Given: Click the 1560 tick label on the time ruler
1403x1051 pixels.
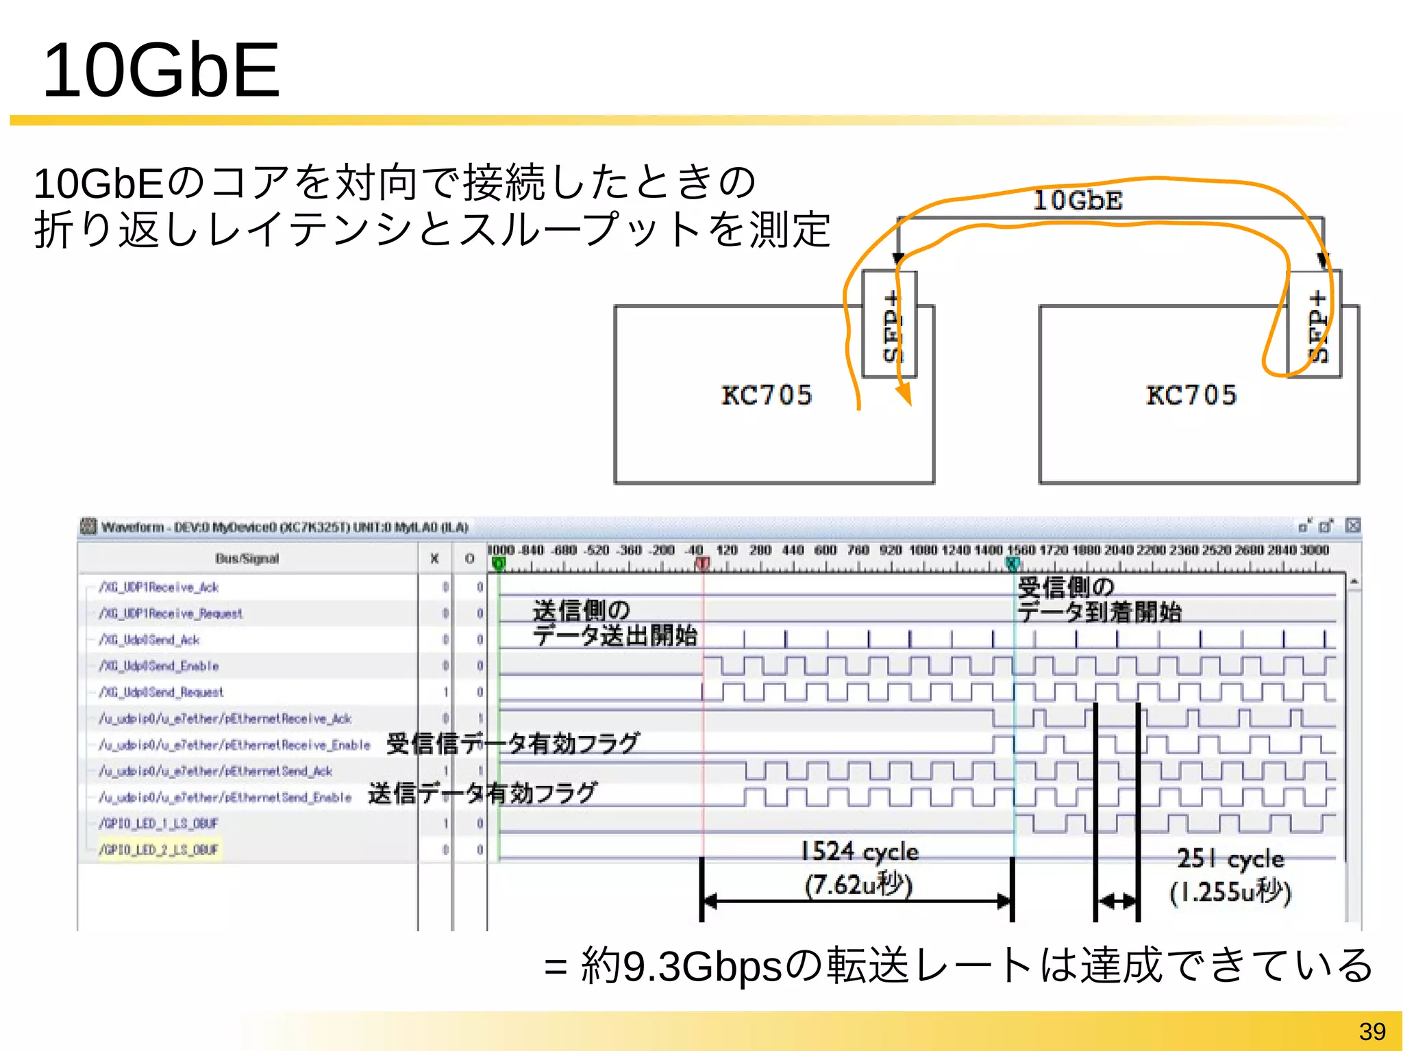Looking at the screenshot, I should 1021,550.
